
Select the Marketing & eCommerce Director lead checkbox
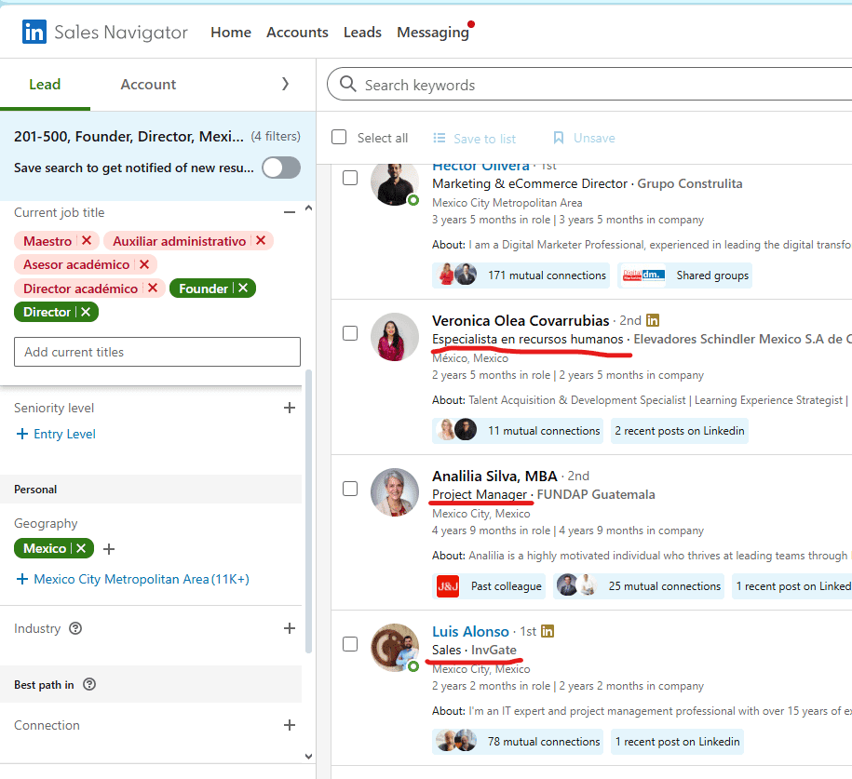[x=350, y=178]
